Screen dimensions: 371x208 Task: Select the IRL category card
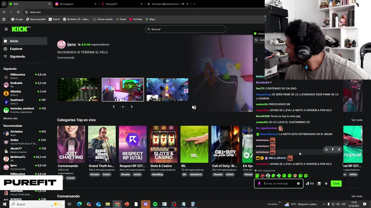point(194,144)
